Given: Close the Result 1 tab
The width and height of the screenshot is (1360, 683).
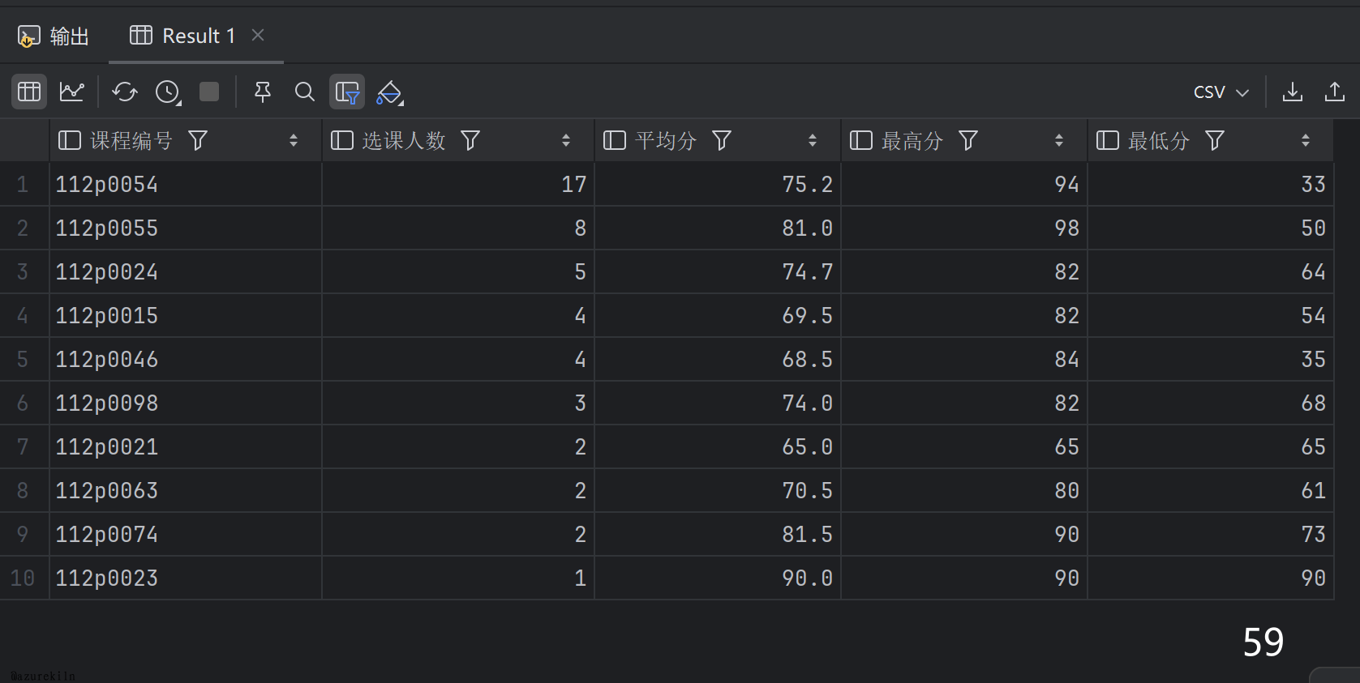Looking at the screenshot, I should pyautogui.click(x=258, y=35).
